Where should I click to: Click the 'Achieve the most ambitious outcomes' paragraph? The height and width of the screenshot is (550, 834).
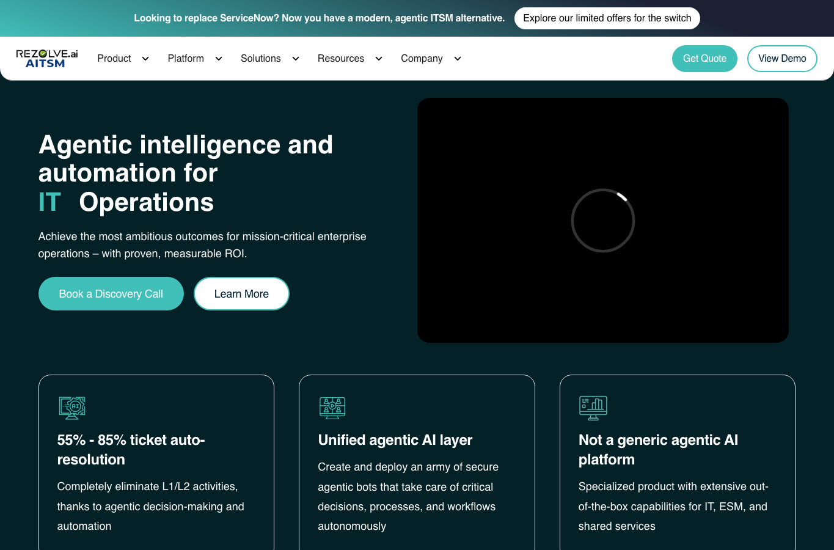202,245
